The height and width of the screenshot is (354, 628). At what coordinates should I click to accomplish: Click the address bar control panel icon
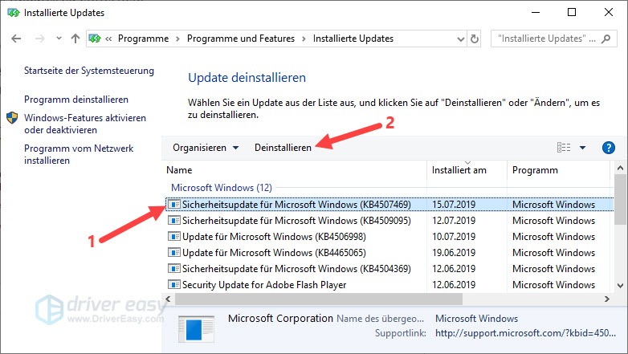click(x=95, y=39)
